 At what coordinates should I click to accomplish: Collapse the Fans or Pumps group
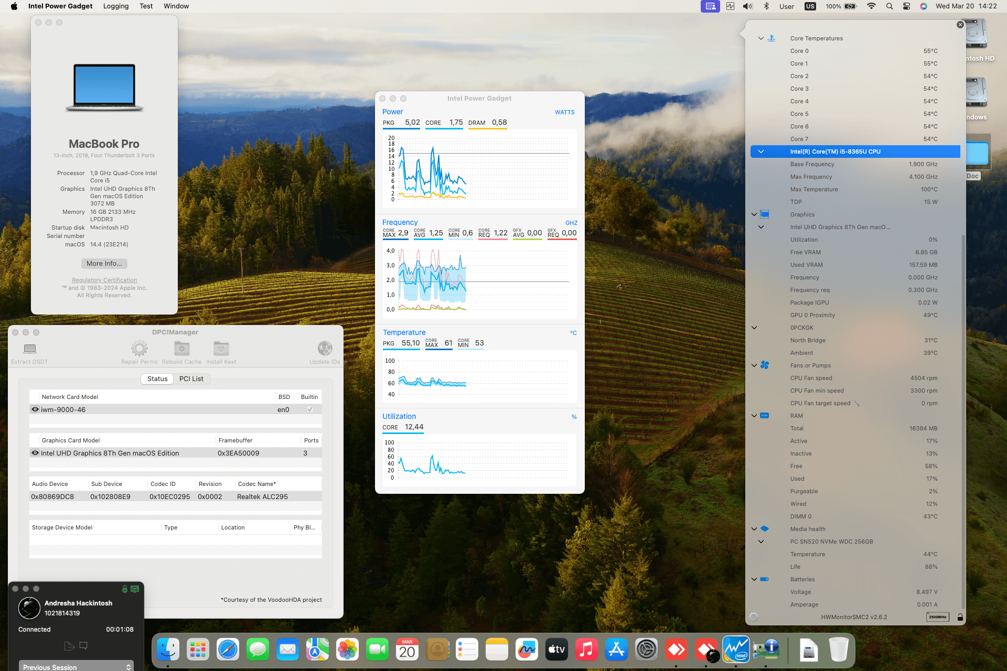tap(754, 365)
